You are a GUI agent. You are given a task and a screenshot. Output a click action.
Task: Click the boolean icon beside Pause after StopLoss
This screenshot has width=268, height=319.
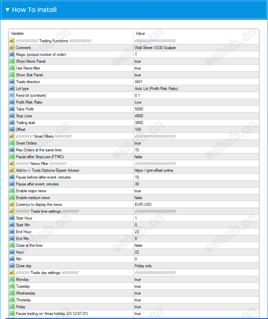[12, 157]
